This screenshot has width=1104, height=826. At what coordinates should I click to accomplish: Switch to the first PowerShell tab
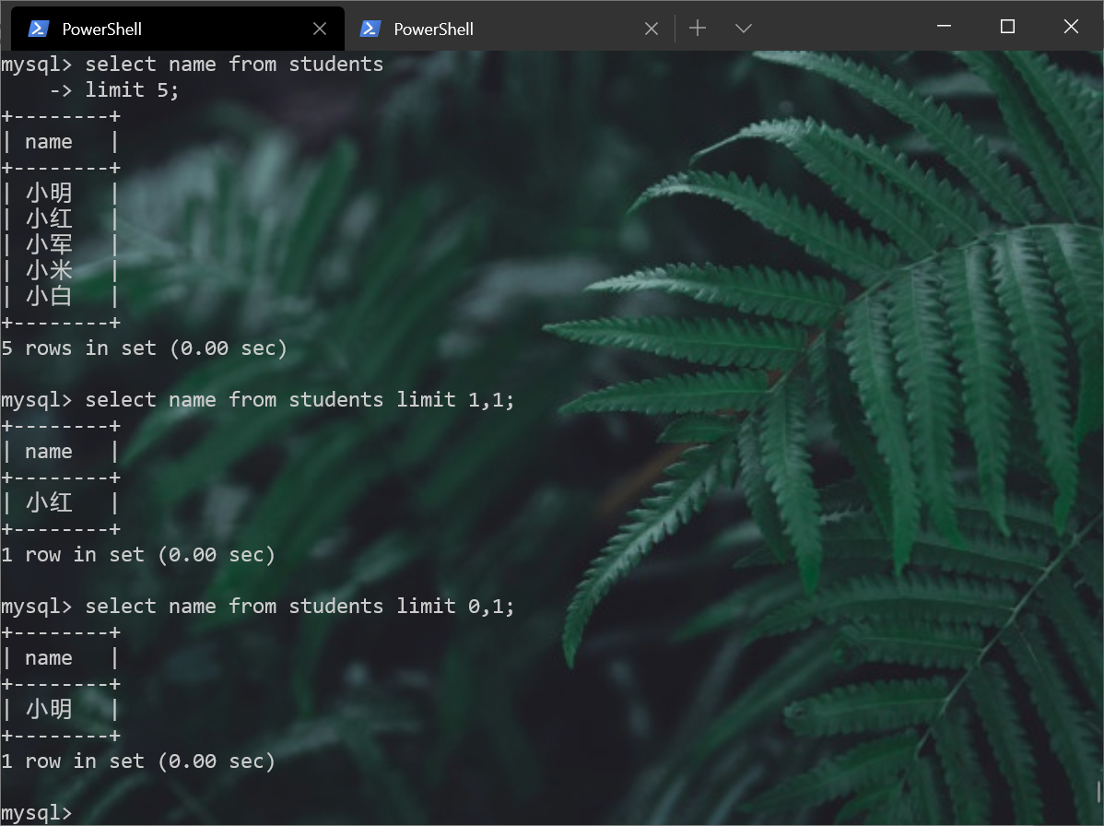pos(178,29)
